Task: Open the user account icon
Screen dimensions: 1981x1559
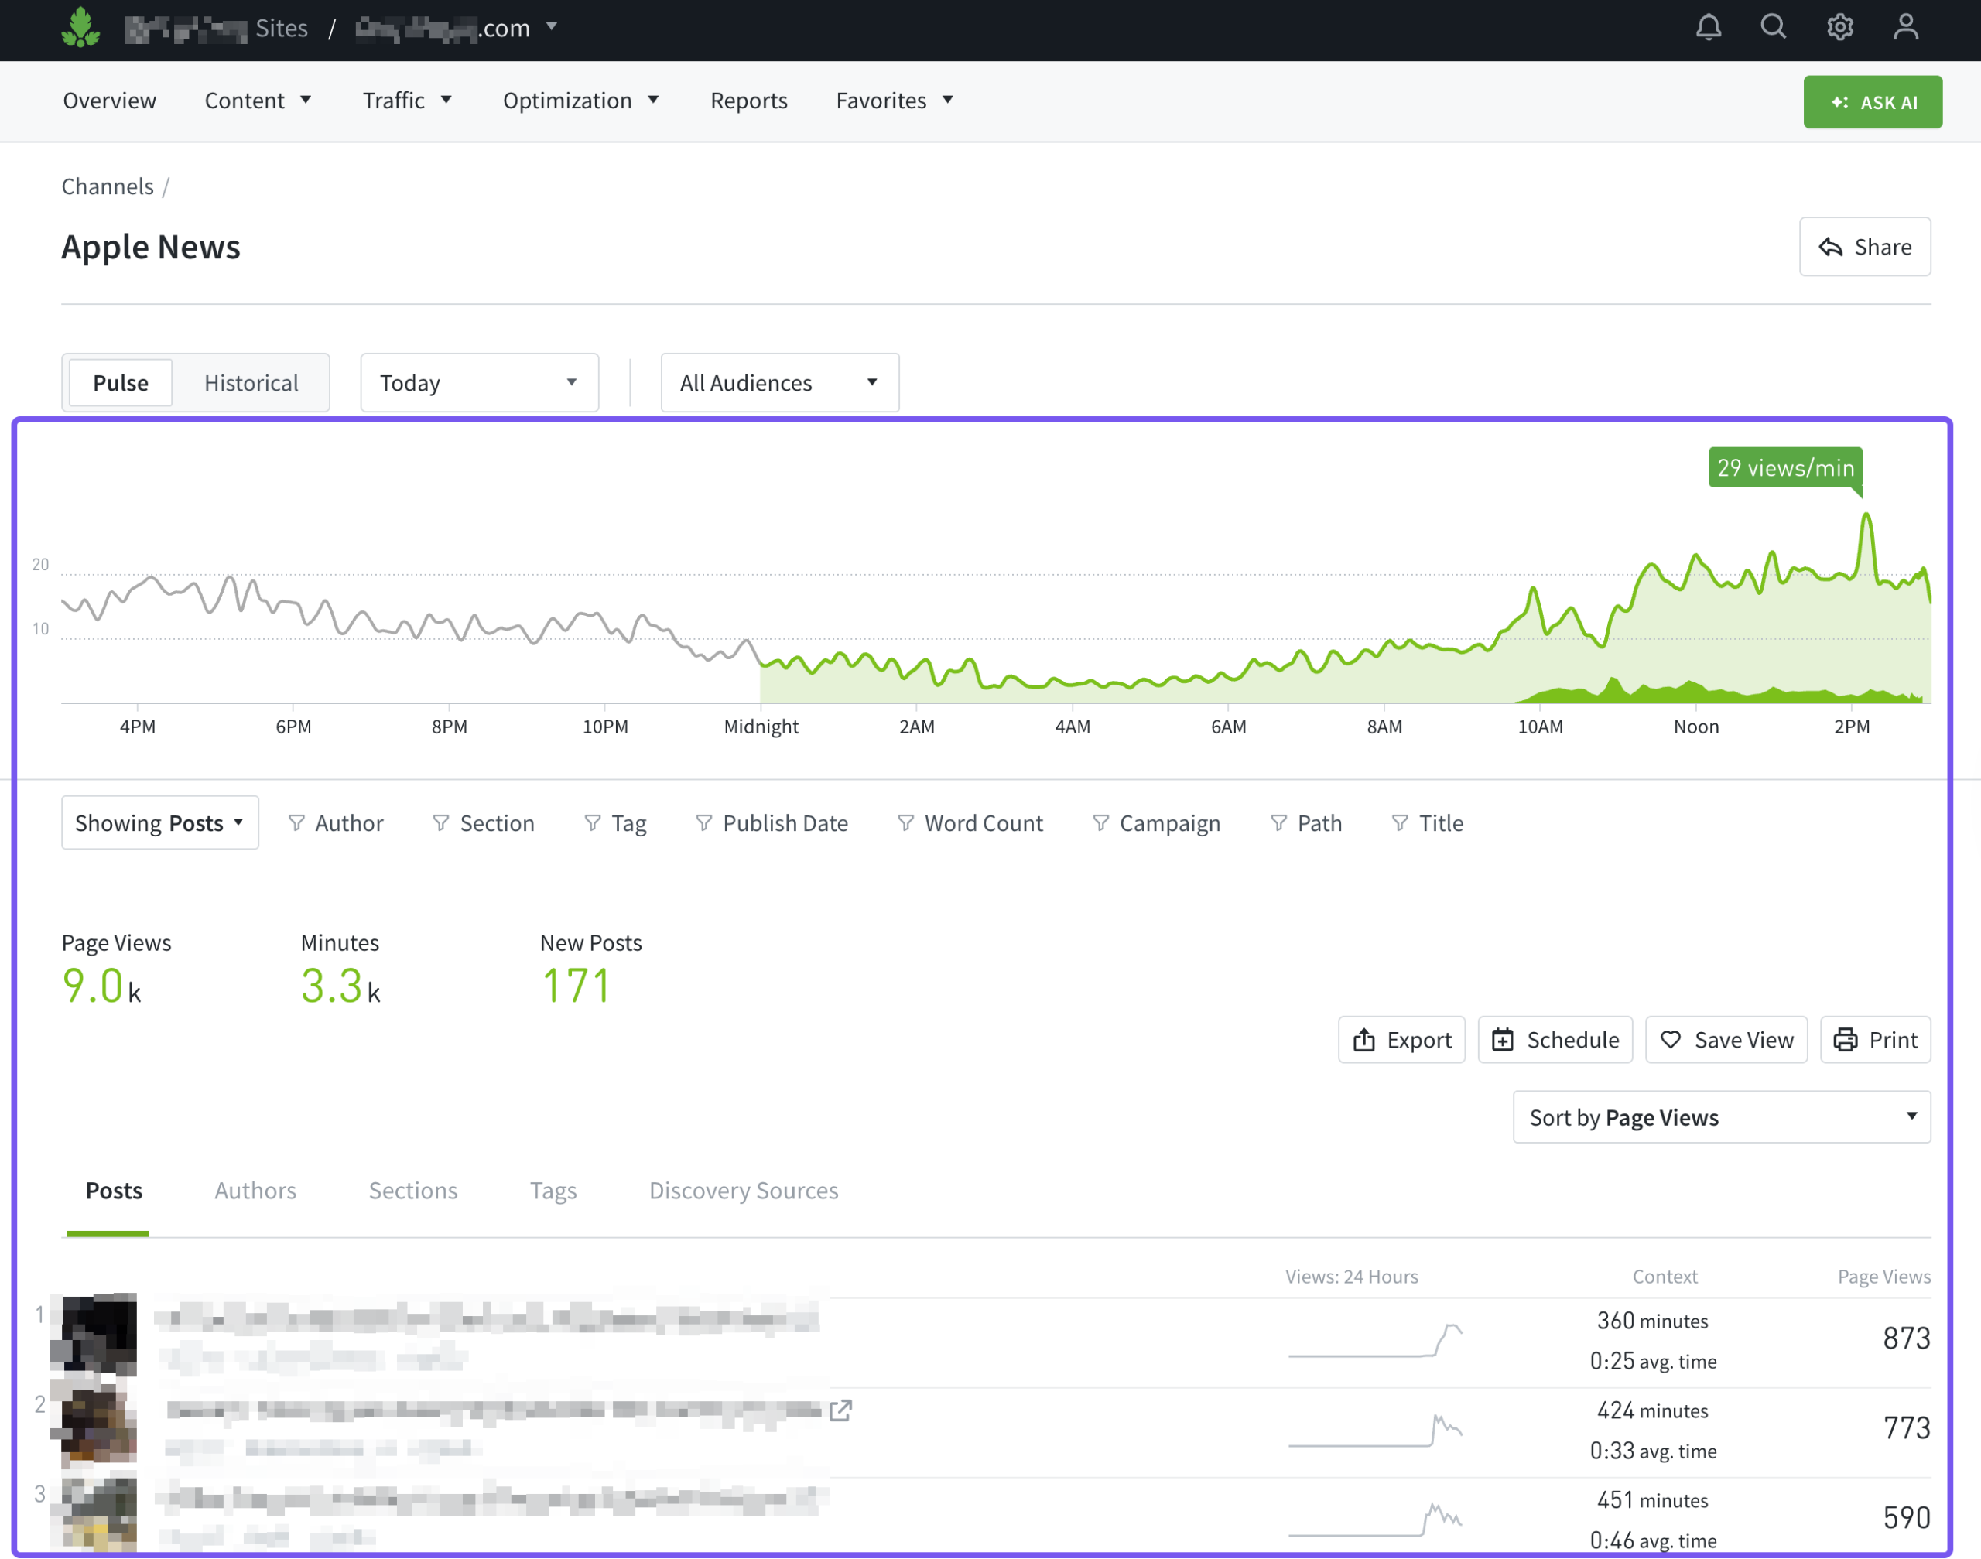Action: [x=1905, y=27]
